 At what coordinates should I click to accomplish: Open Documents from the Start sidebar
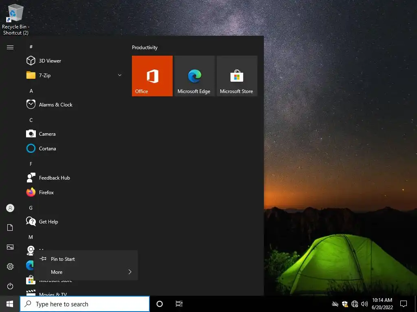[10, 227]
